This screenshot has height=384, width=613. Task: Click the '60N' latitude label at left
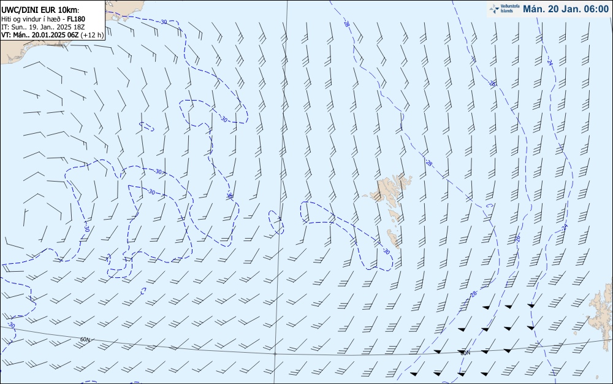tap(85, 340)
